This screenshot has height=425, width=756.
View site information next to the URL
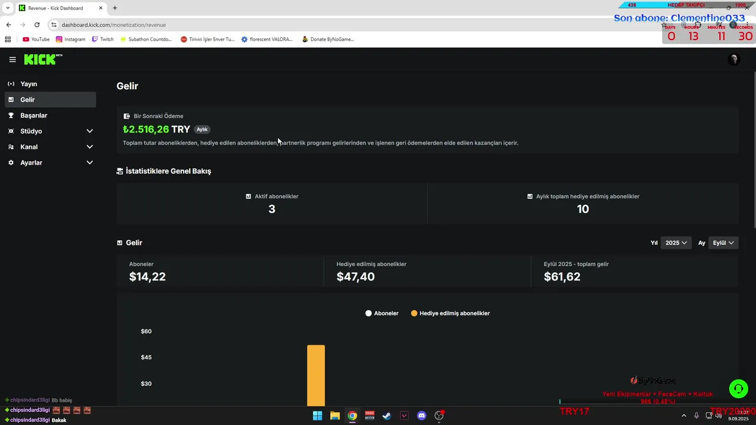[54, 25]
